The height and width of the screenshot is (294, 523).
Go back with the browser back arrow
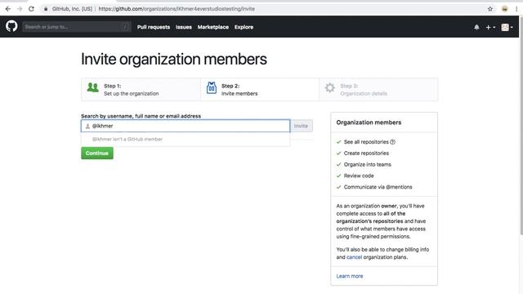coord(8,9)
